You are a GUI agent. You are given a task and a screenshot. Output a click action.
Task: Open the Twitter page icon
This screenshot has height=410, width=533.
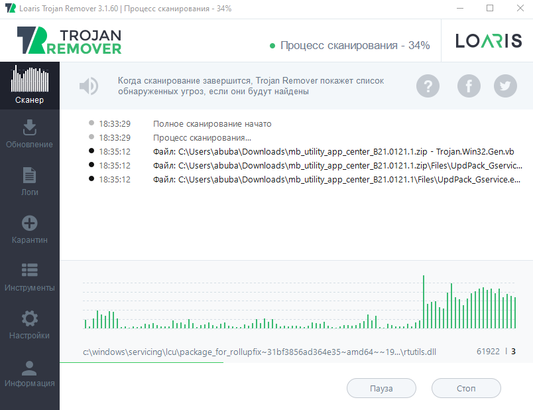click(x=506, y=86)
